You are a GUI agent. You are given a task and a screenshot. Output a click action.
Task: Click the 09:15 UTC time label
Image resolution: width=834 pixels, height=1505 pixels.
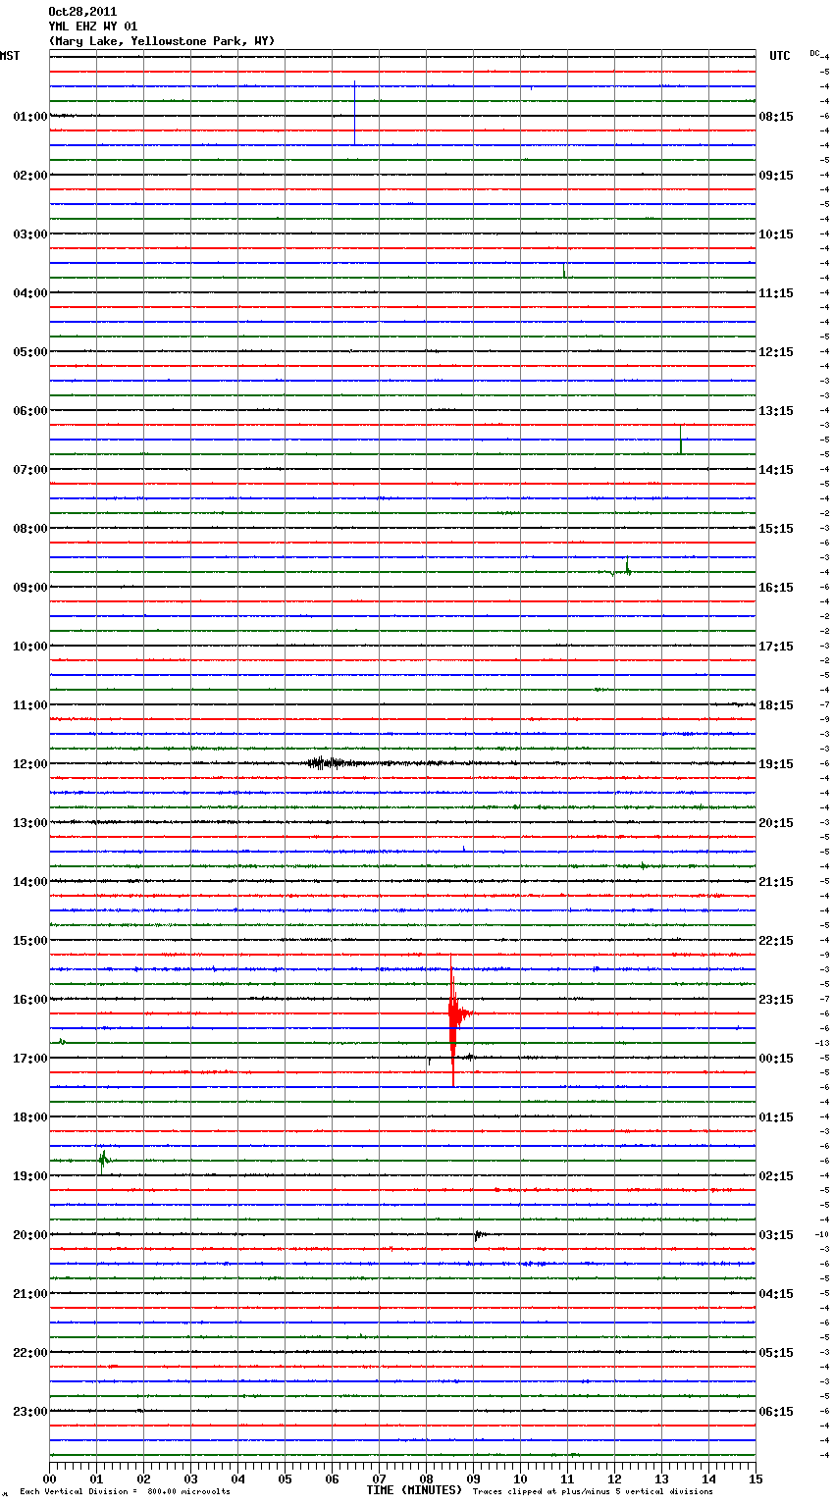click(x=776, y=176)
